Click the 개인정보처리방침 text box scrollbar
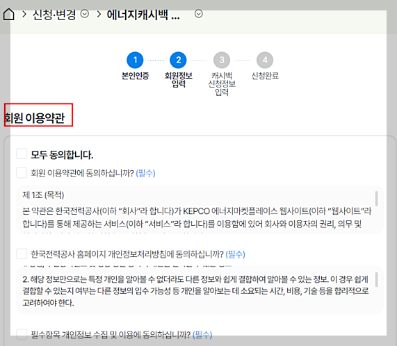 (x=377, y=279)
